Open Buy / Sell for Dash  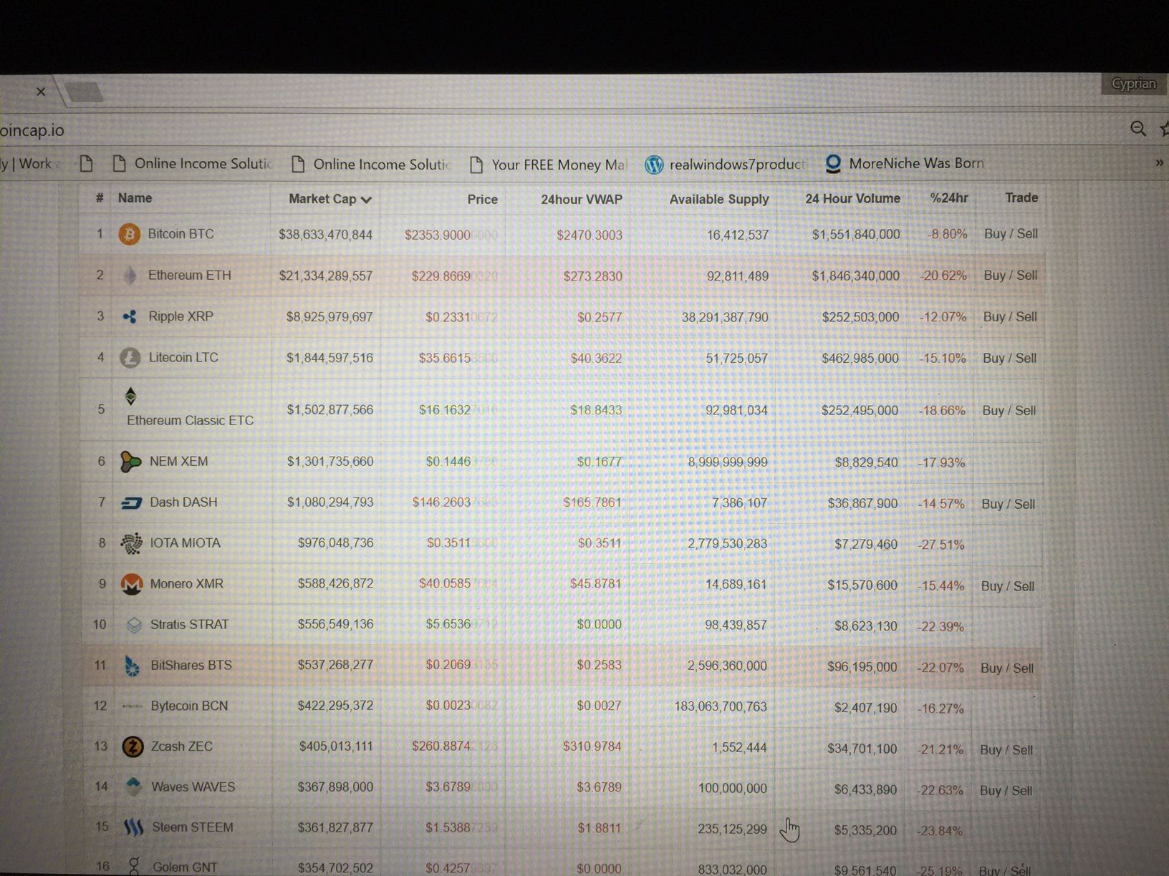click(1008, 504)
